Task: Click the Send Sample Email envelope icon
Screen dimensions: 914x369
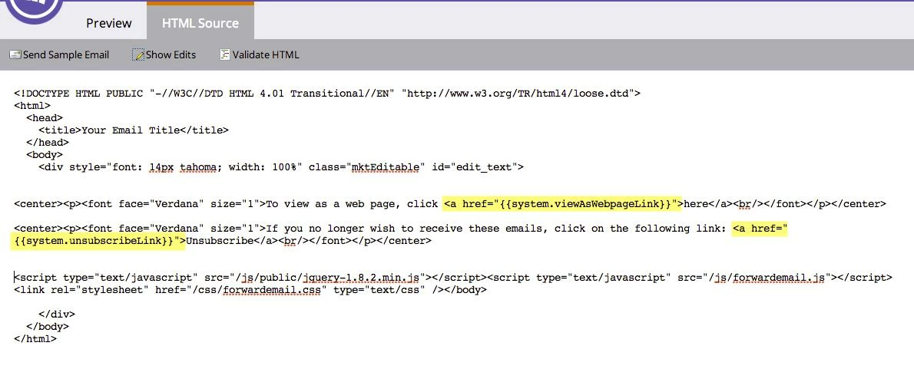Action: [15, 54]
